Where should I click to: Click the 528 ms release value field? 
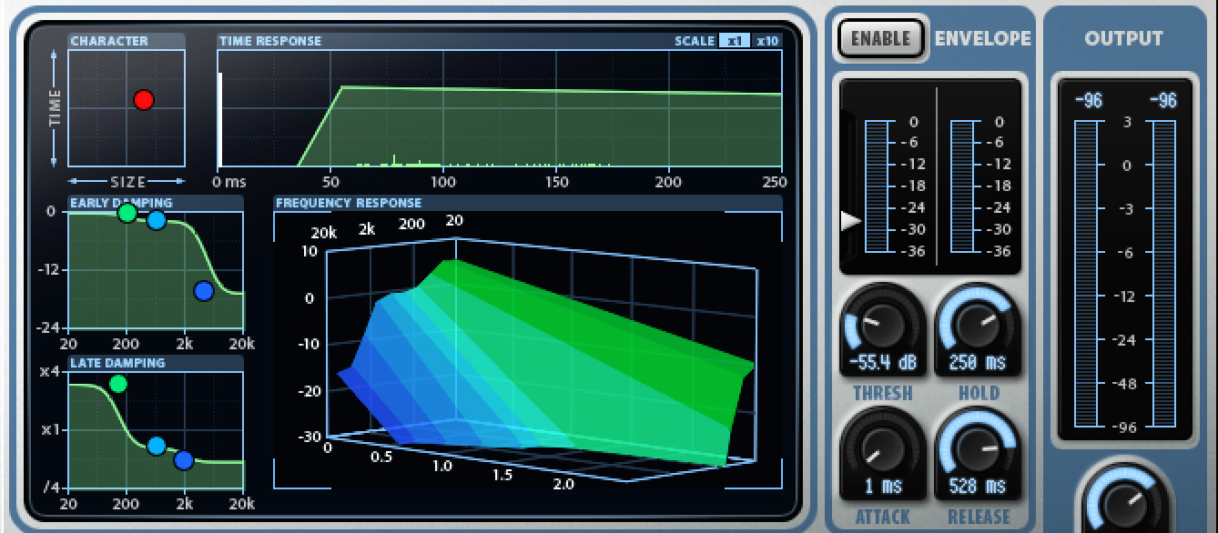977,487
